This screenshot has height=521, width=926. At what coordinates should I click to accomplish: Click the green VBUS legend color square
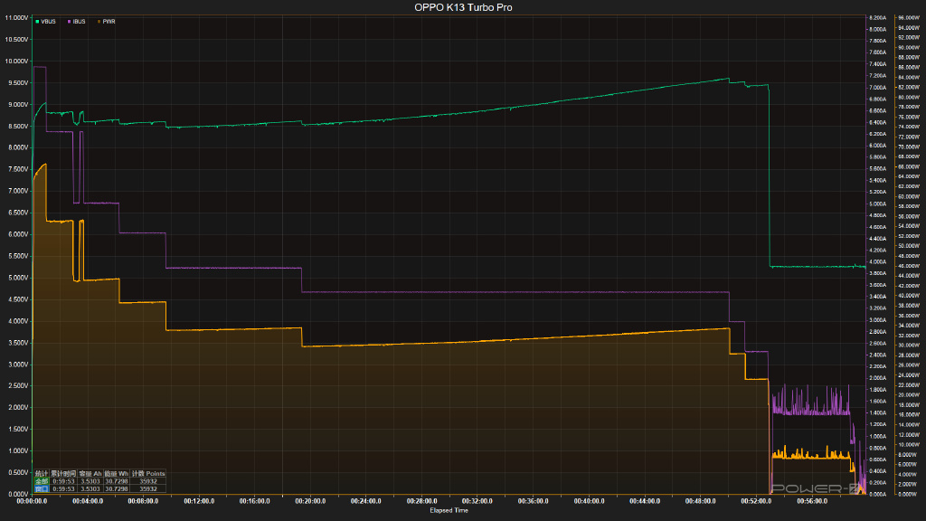pos(36,21)
